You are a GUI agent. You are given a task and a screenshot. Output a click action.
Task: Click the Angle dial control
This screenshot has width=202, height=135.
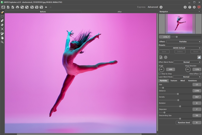pyautogui.click(x=162, y=69)
